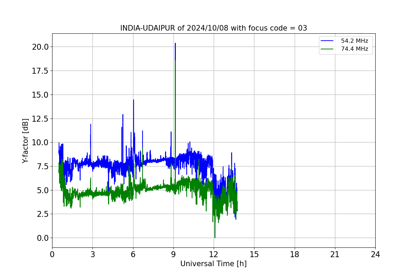
Task: Click the green line sample in legend
Action: coord(328,49)
